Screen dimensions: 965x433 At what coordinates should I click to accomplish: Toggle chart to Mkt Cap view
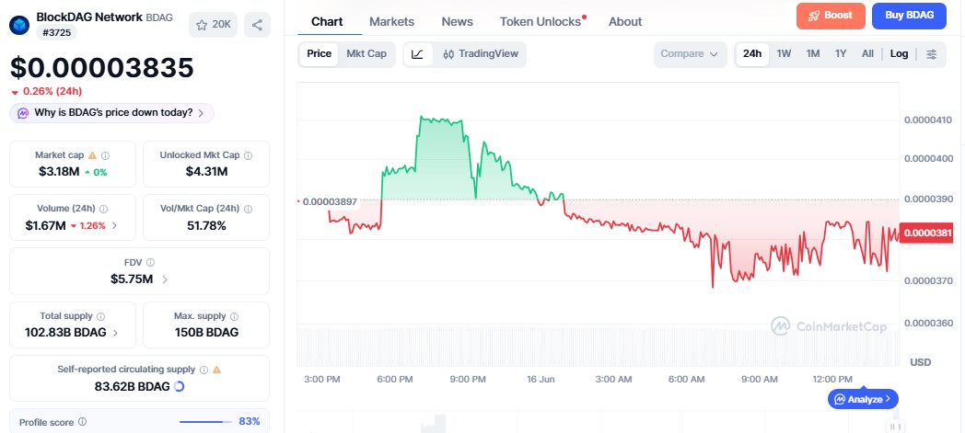pos(366,54)
